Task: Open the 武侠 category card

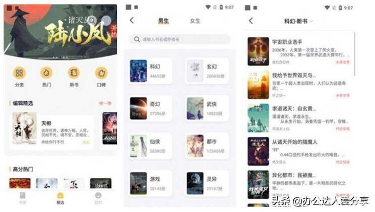Action: click(x=207, y=108)
